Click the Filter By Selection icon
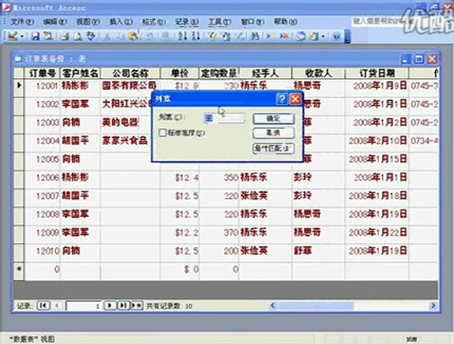The image size is (454, 344). [x=213, y=36]
